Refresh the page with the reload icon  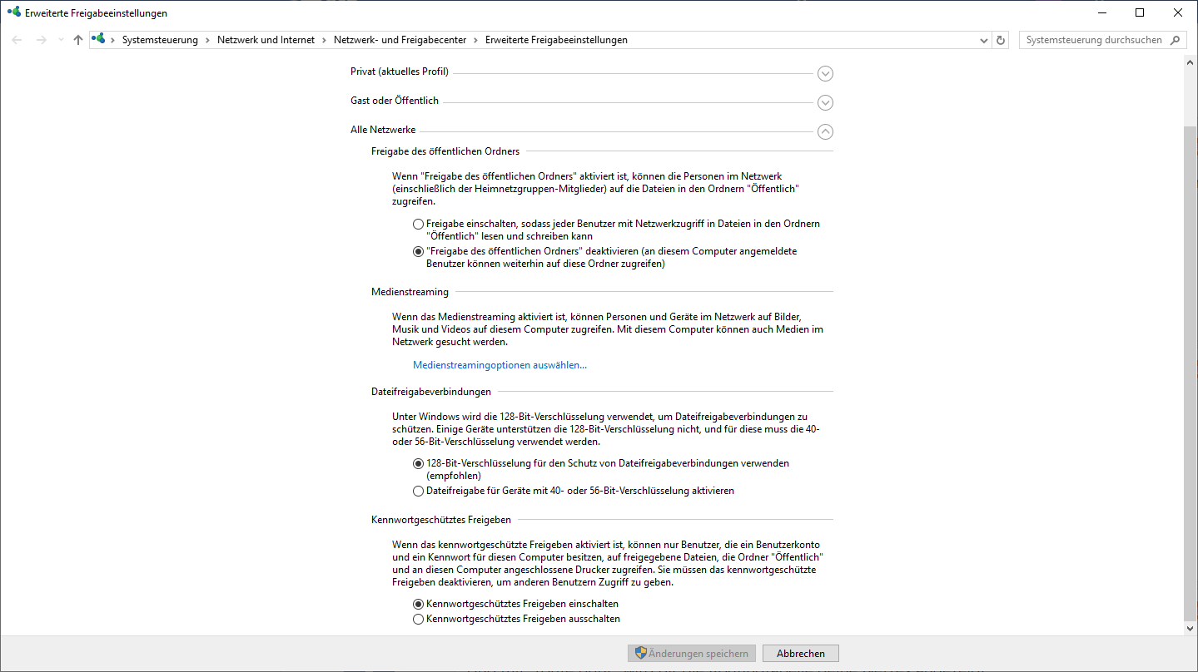tap(1001, 40)
